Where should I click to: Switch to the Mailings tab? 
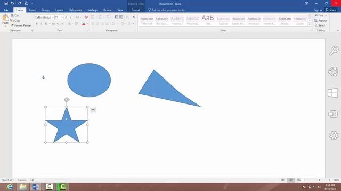92,10
